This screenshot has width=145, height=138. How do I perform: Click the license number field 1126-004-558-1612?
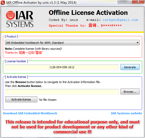(62, 67)
